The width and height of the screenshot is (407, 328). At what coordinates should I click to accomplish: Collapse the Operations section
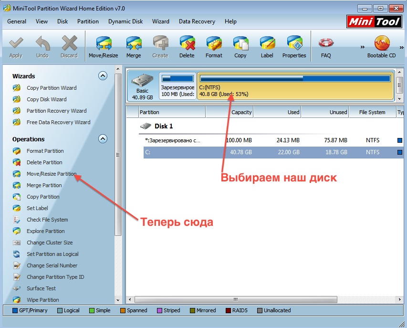point(103,139)
